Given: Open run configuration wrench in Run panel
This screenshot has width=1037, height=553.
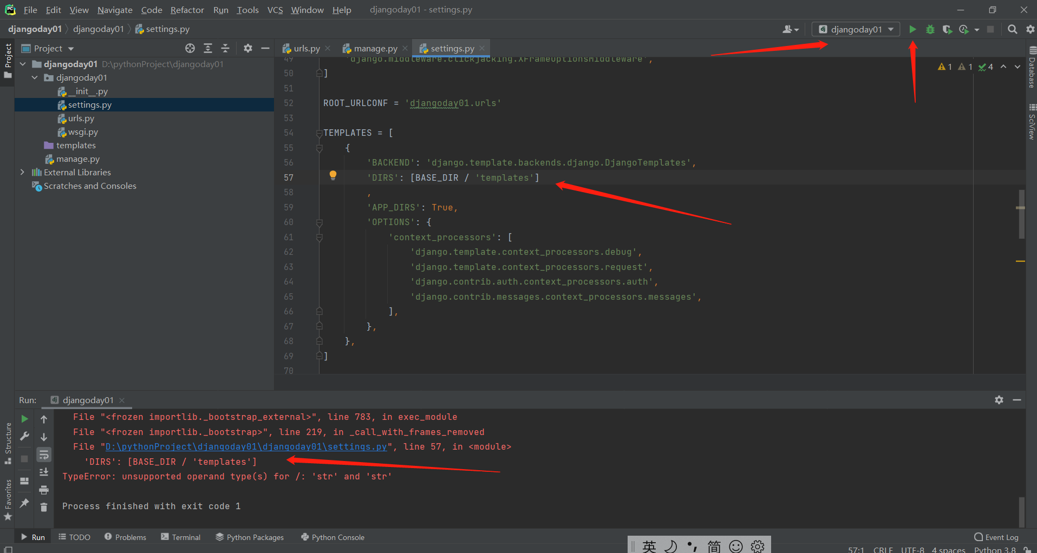Looking at the screenshot, I should 24,436.
